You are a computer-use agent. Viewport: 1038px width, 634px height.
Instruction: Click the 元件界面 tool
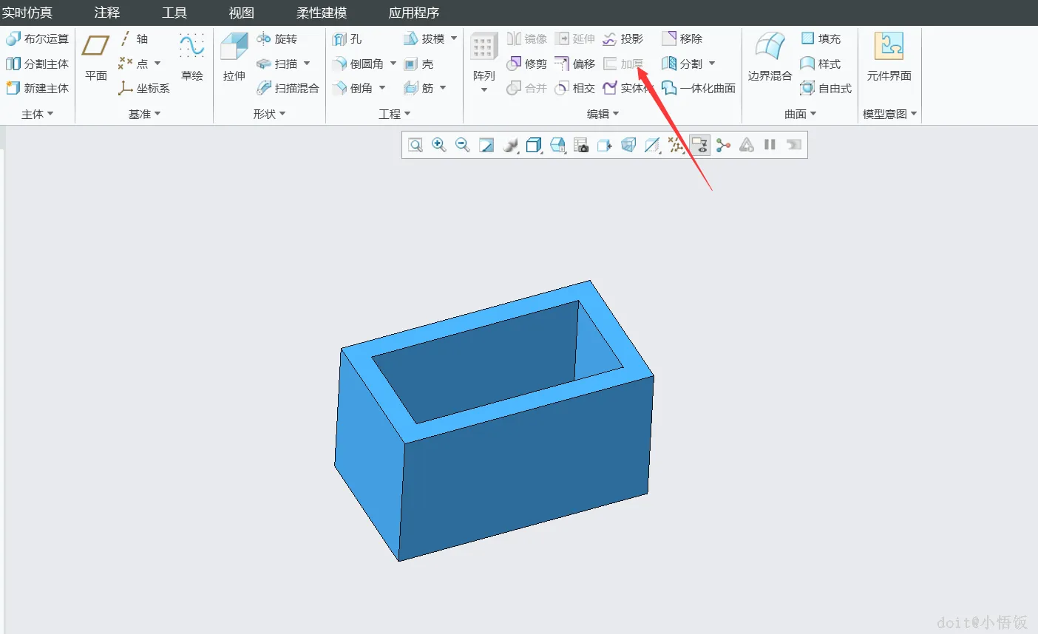coord(889,56)
